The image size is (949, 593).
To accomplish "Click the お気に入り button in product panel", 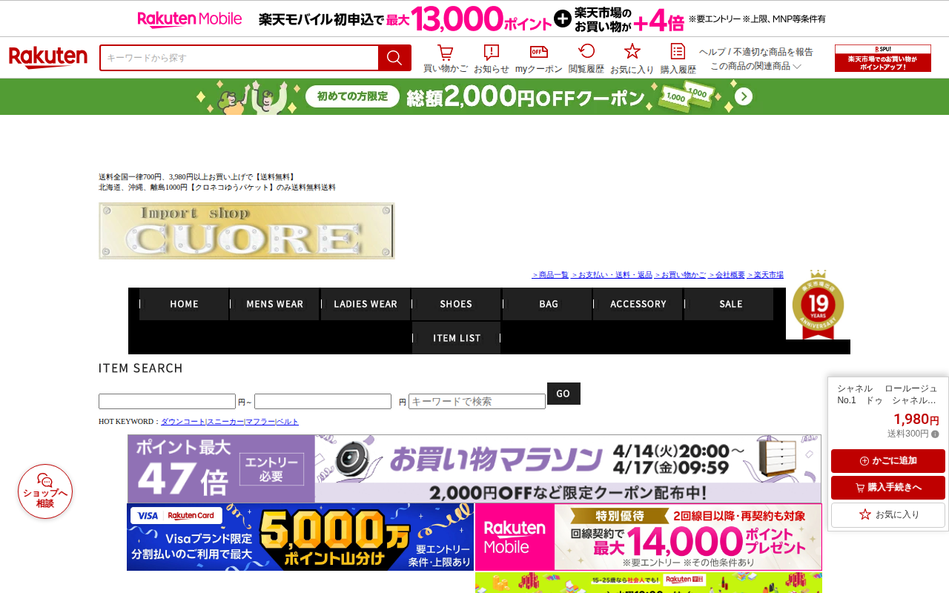I will coord(888,514).
